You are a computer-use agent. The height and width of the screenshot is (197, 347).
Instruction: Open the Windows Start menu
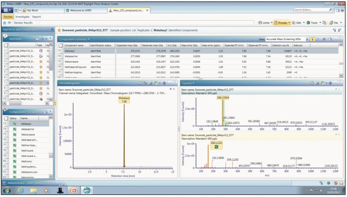pyautogui.click(x=7, y=190)
